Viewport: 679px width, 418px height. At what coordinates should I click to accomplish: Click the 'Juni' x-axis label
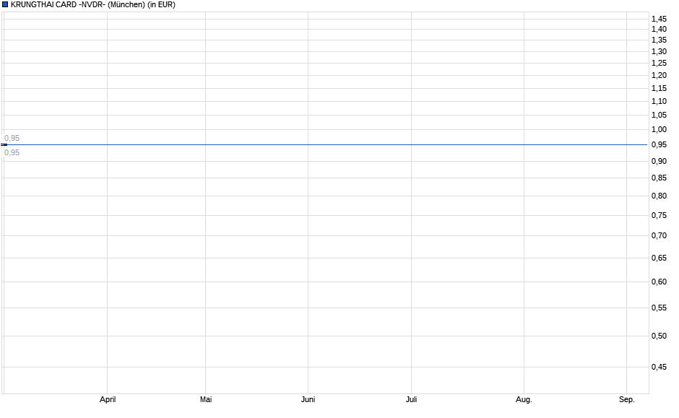(x=308, y=399)
